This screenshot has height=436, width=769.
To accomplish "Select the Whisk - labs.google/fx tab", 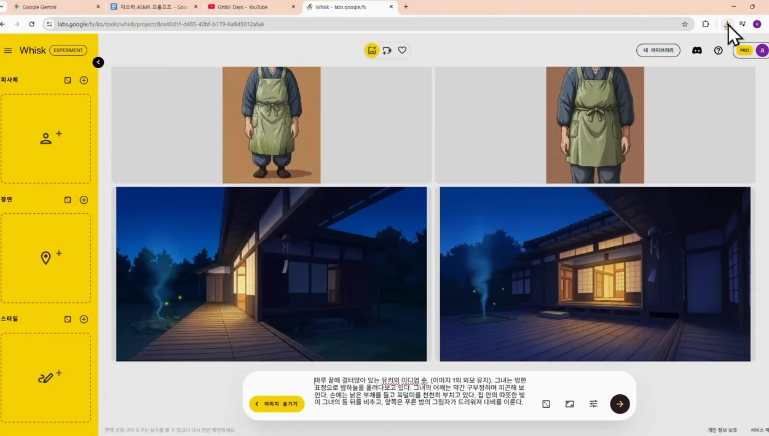I will 349,7.
